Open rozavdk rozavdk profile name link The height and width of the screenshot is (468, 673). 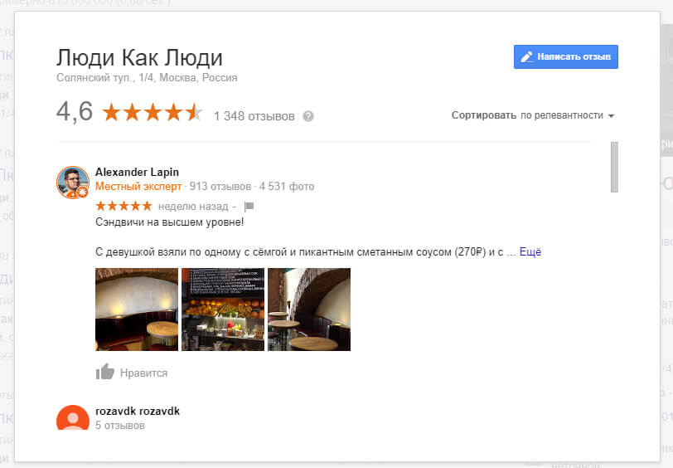pos(138,412)
